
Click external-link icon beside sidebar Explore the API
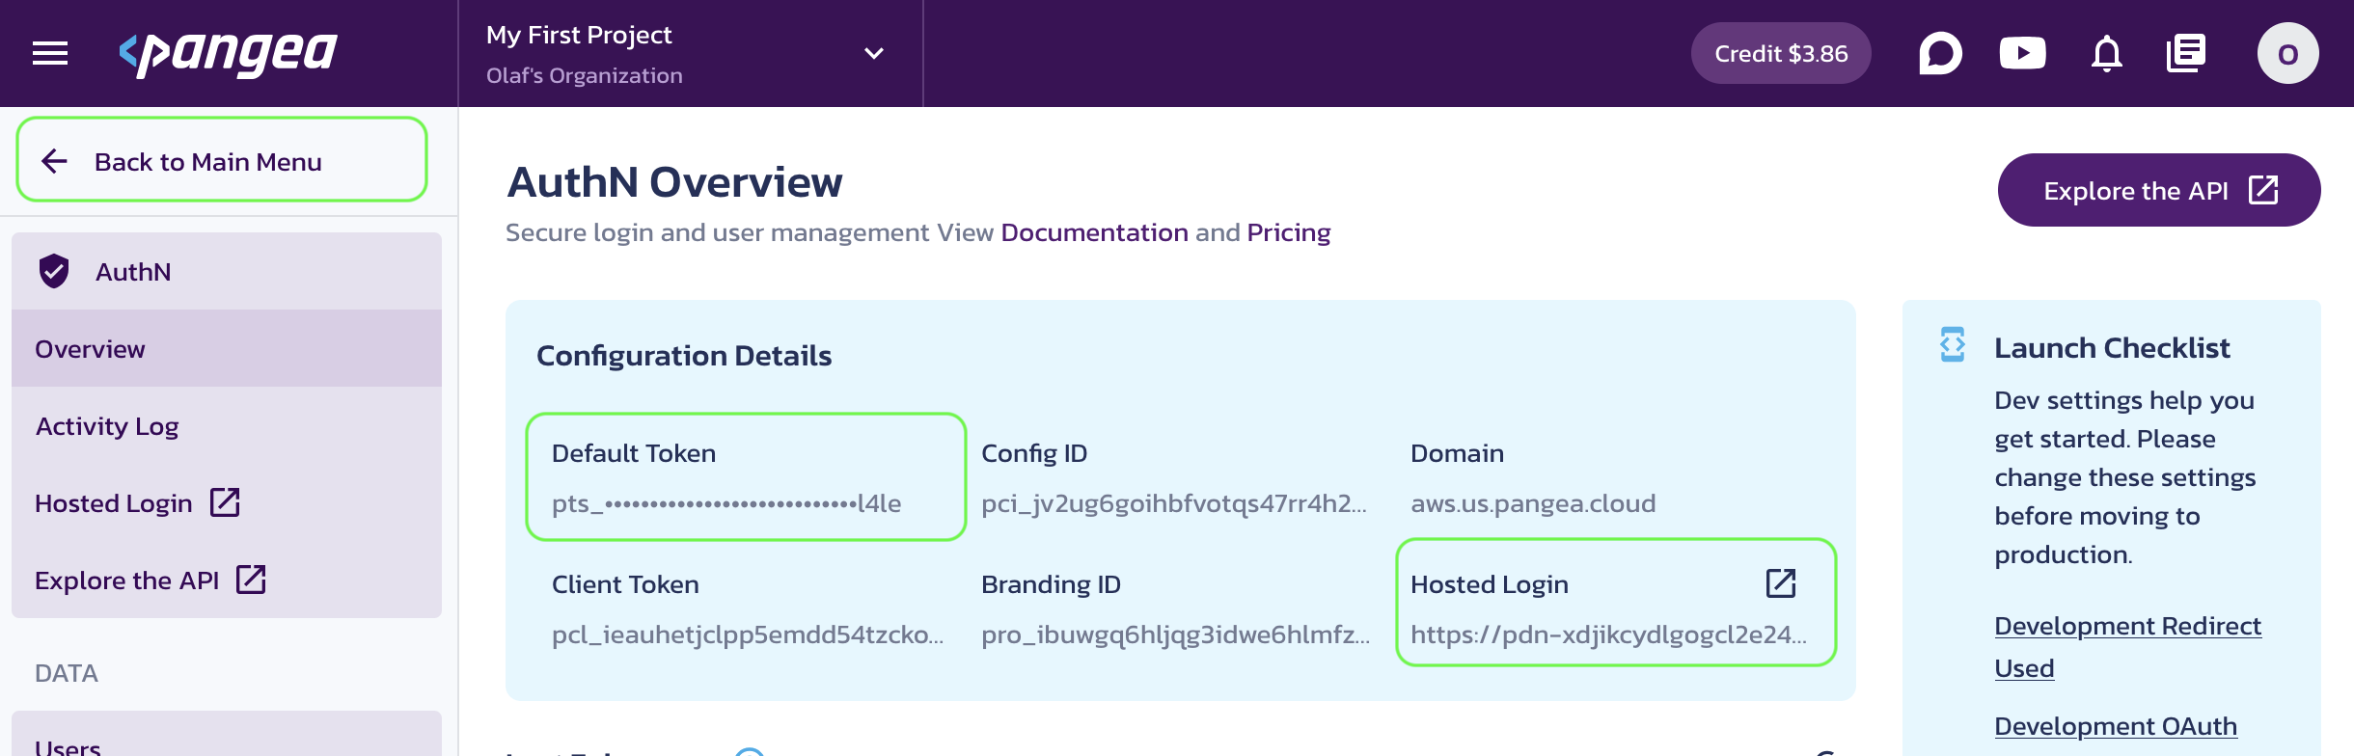pyautogui.click(x=251, y=579)
